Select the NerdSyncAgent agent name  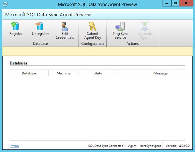(150, 146)
